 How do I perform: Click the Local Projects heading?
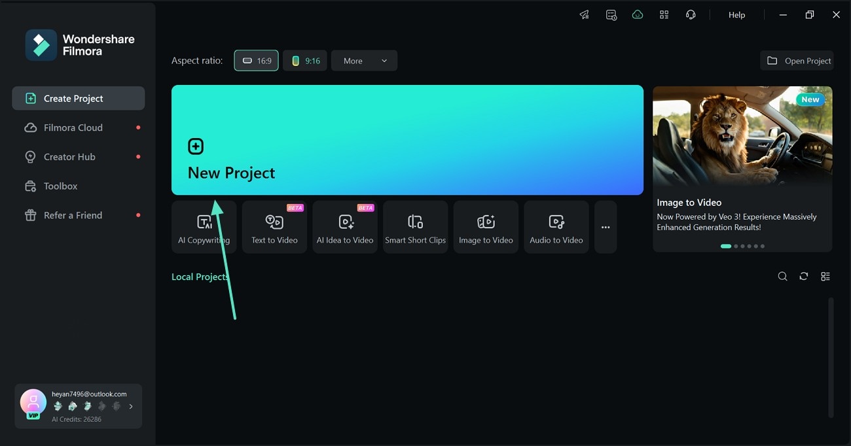[x=200, y=277]
